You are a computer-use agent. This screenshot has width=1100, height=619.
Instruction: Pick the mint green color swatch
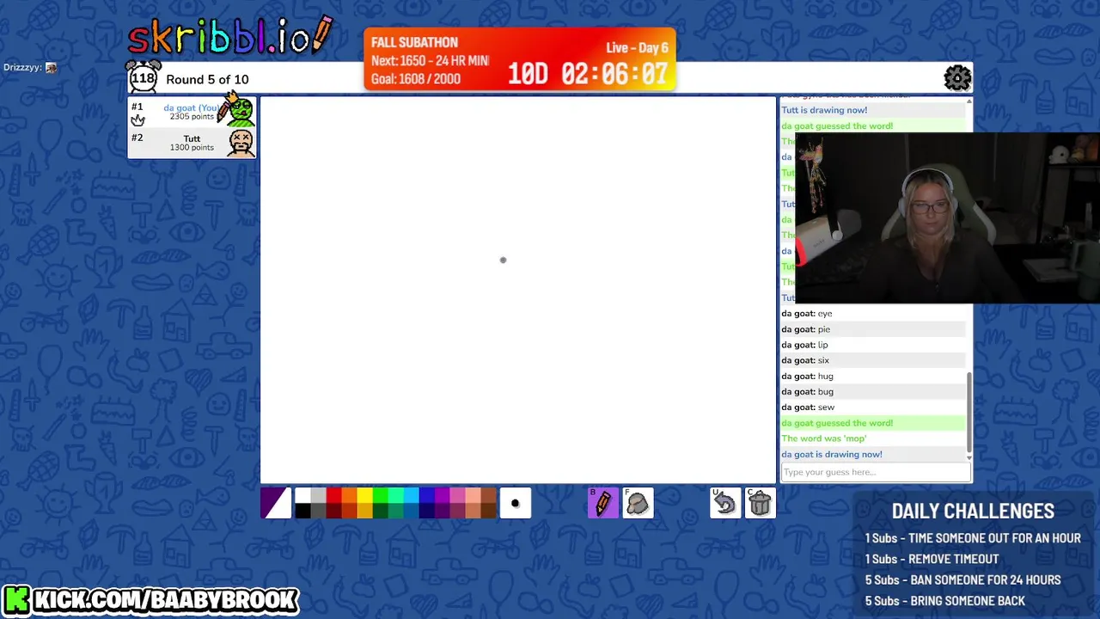[x=395, y=495]
